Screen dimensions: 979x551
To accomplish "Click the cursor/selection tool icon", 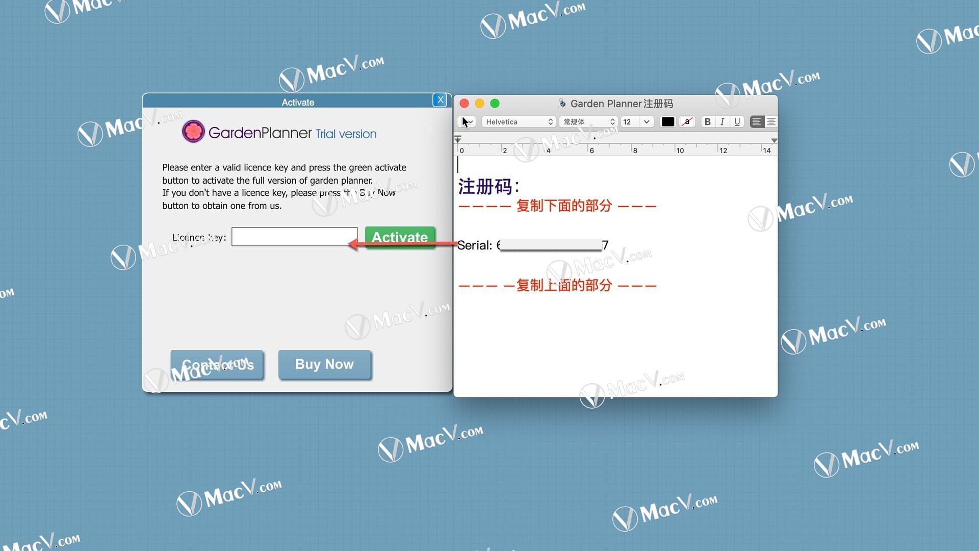I will coord(466,121).
